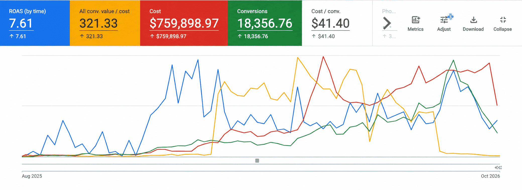Screen dimensions: 522x190
Task: Click the up arrow beside $41.40 change
Action: coord(314,36)
